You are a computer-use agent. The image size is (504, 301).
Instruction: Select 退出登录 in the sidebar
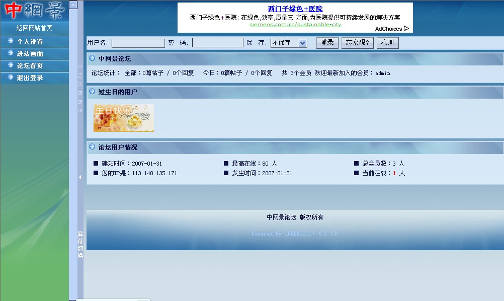30,78
